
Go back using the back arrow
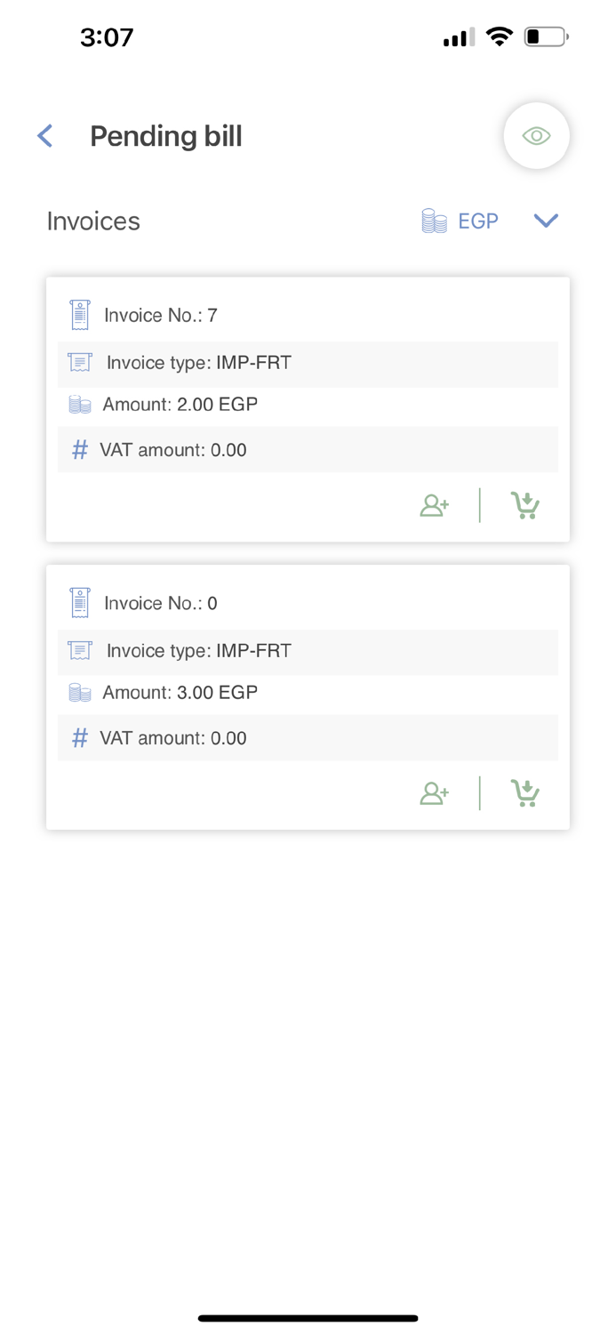click(45, 136)
